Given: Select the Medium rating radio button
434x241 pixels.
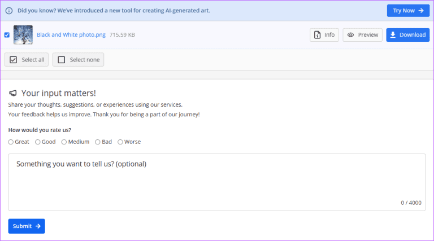Looking at the screenshot, I should click(x=64, y=142).
